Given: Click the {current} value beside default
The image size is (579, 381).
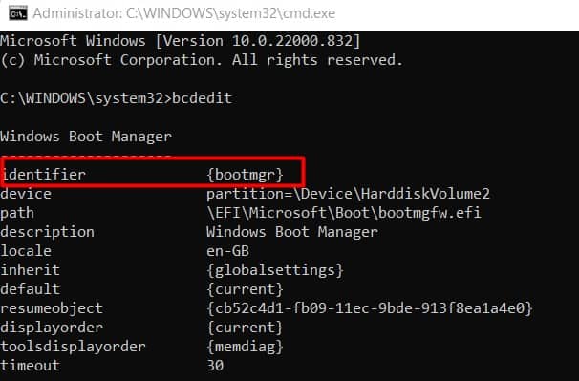Looking at the screenshot, I should (245, 289).
